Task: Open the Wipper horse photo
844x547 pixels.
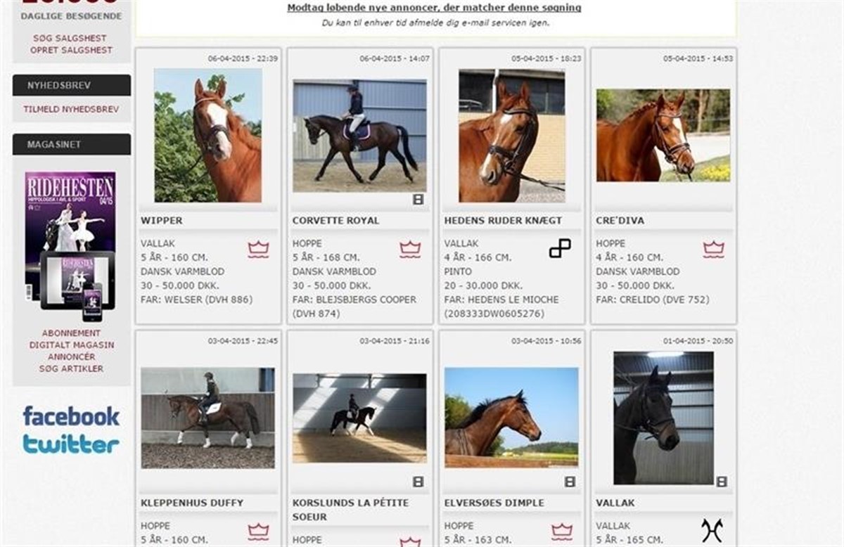Action: pos(207,135)
